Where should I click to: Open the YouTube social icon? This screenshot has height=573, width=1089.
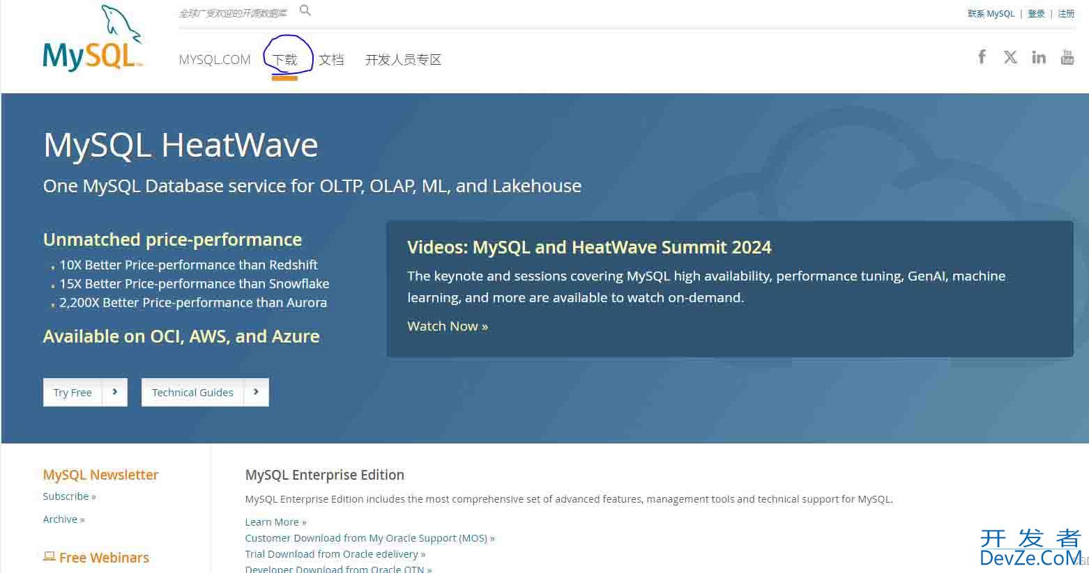coord(1067,57)
